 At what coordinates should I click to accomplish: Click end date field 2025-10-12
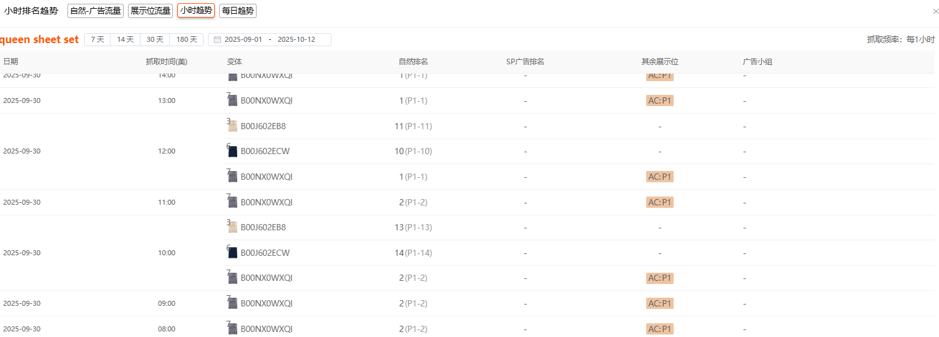tap(296, 40)
